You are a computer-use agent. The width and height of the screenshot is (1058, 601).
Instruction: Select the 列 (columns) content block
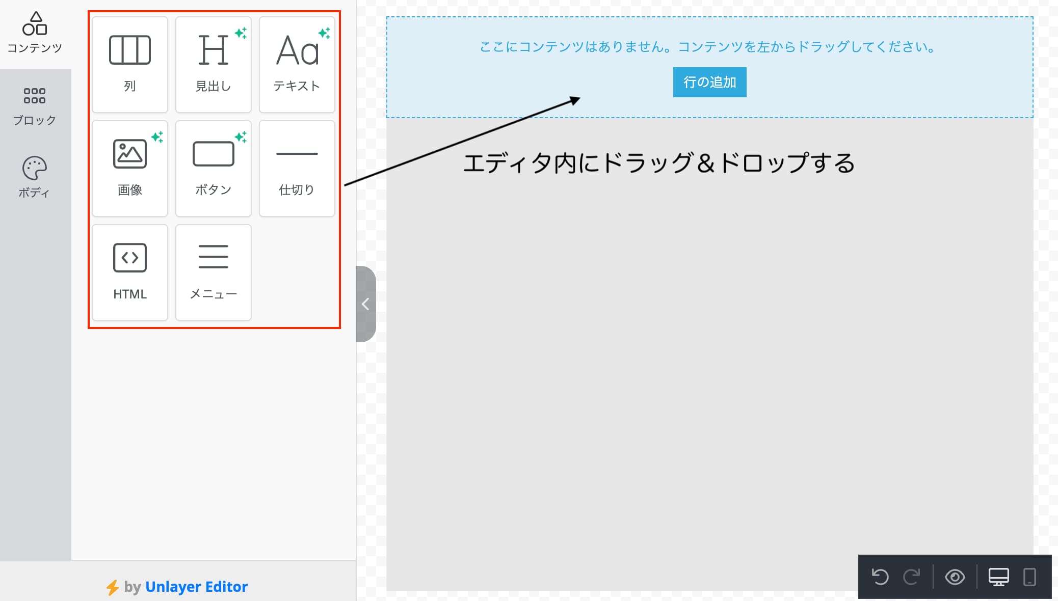coord(130,64)
